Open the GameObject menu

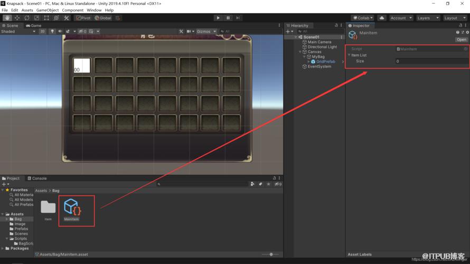48,10
